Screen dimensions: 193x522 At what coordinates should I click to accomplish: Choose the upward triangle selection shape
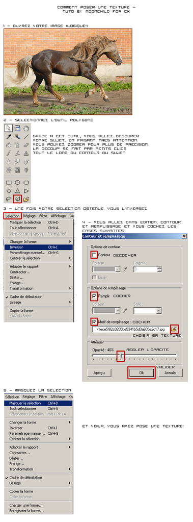(x=18, y=191)
